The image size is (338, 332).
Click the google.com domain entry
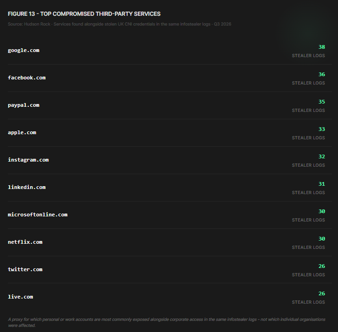click(24, 51)
